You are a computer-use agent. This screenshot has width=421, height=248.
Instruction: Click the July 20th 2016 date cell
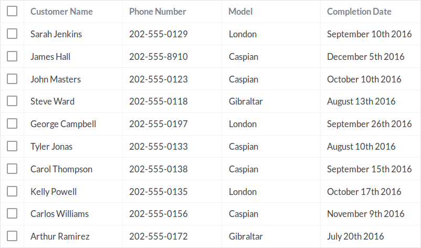click(355, 236)
